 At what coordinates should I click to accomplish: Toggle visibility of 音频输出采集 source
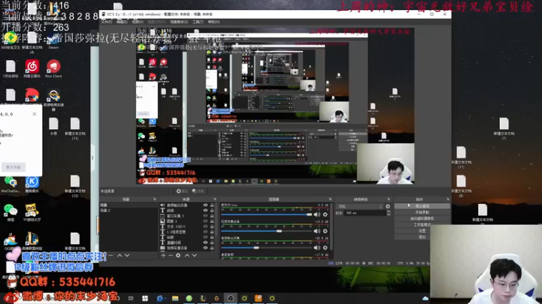205,205
